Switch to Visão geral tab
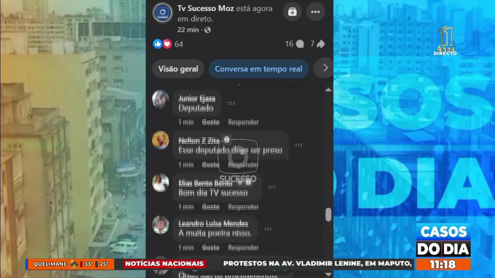Viewport: 495px width, 278px height. 178,69
